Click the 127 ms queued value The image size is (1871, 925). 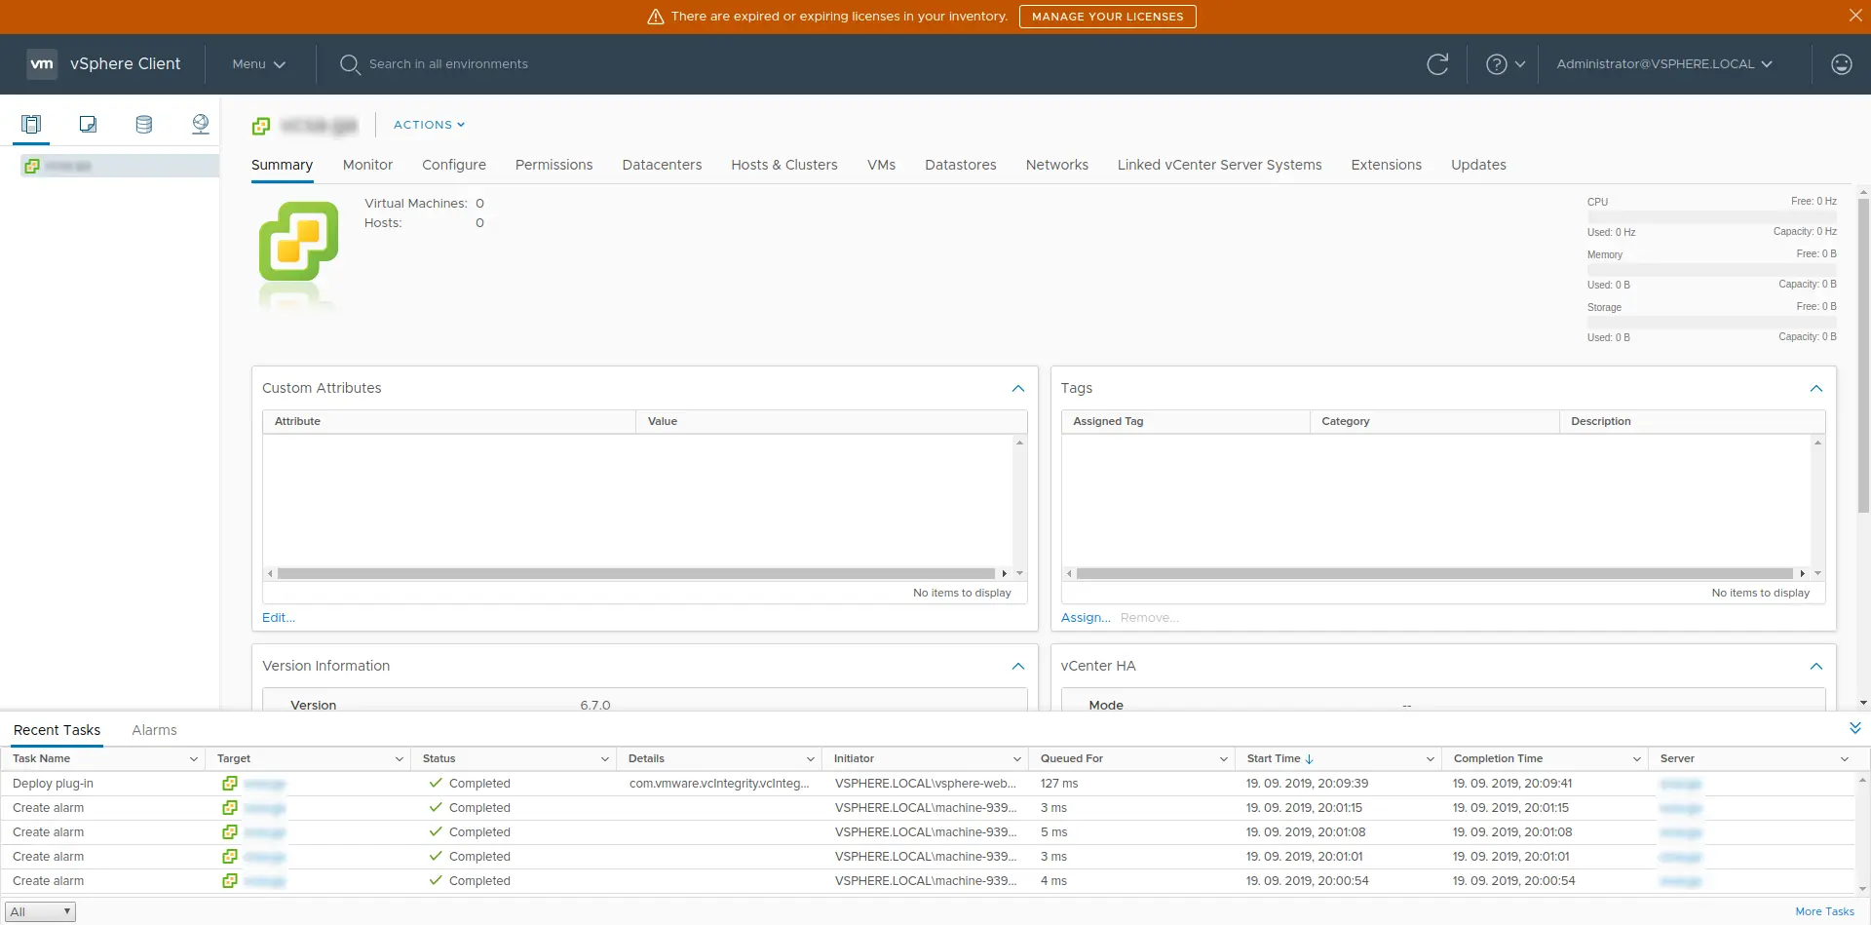click(x=1059, y=783)
